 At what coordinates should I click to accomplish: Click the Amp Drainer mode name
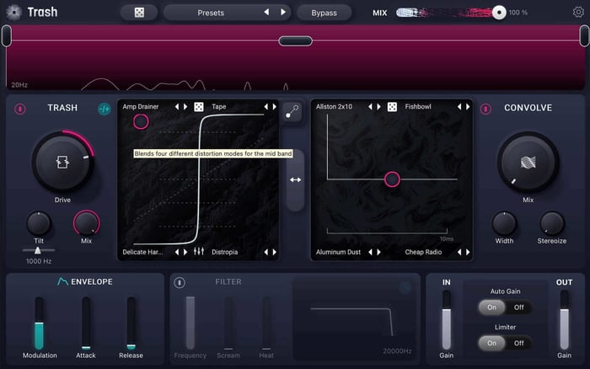click(141, 107)
